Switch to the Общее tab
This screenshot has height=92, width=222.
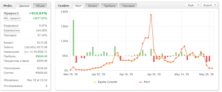[x=40, y=6]
